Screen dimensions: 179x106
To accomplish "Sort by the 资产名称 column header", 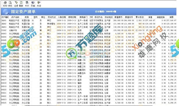I will (15, 17).
